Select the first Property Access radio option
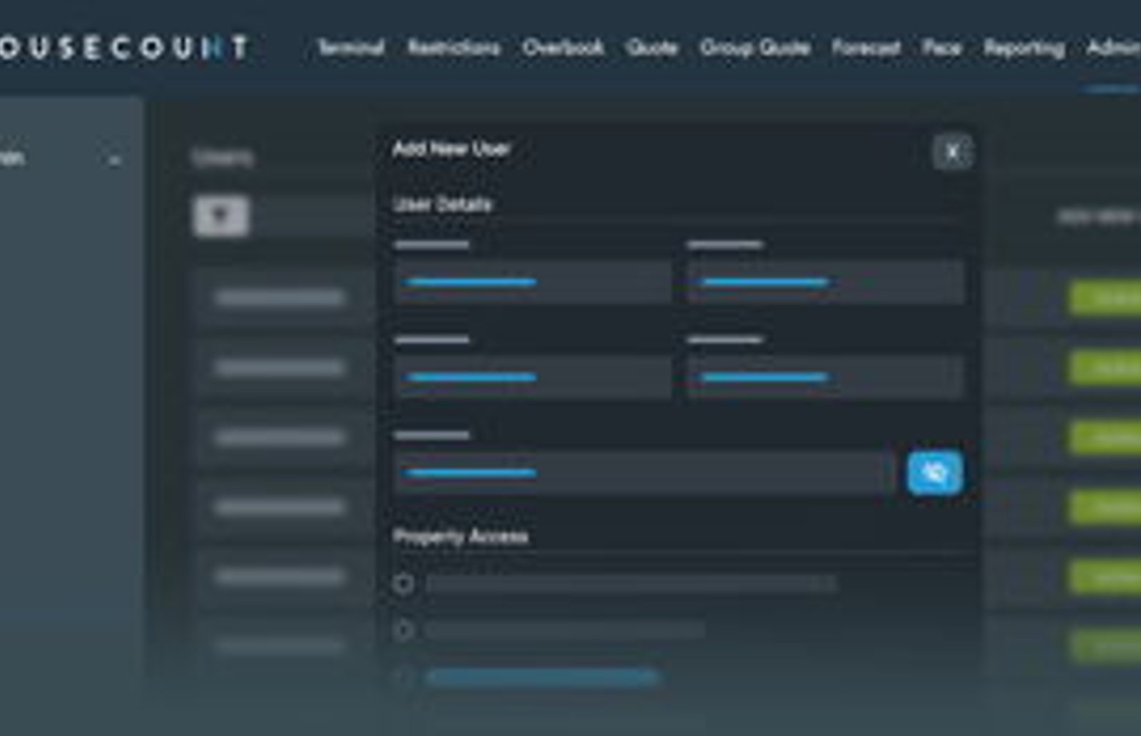Viewport: 1141px width, 736px height. coord(404,584)
